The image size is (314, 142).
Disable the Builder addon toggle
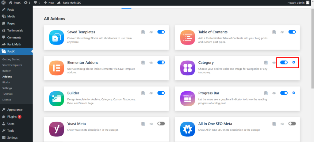tap(161, 93)
